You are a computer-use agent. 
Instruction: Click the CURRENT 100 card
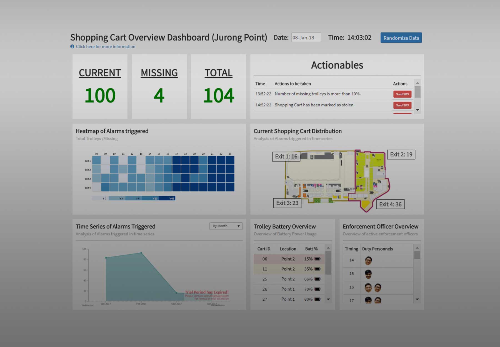coord(100,87)
